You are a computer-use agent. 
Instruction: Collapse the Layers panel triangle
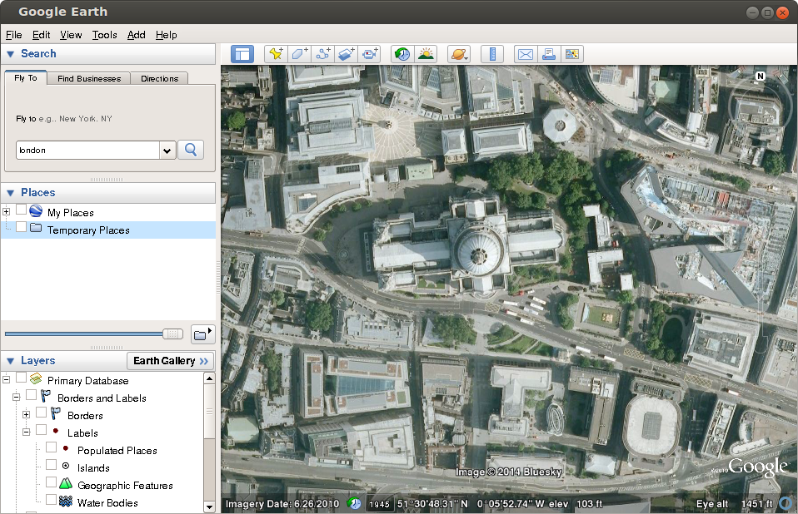[10, 361]
